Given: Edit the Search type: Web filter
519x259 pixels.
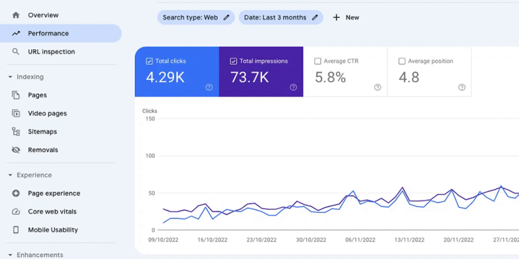Looking at the screenshot, I should coord(195,17).
